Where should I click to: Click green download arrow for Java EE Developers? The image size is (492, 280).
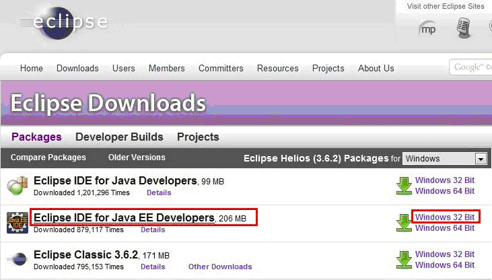[x=404, y=223]
